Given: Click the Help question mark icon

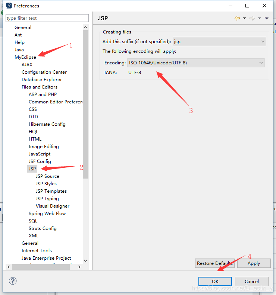Looking at the screenshot, I should [x=13, y=281].
